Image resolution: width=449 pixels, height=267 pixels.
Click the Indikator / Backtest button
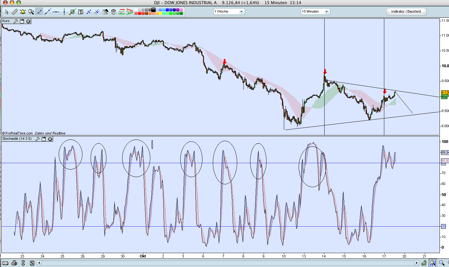tap(406, 12)
